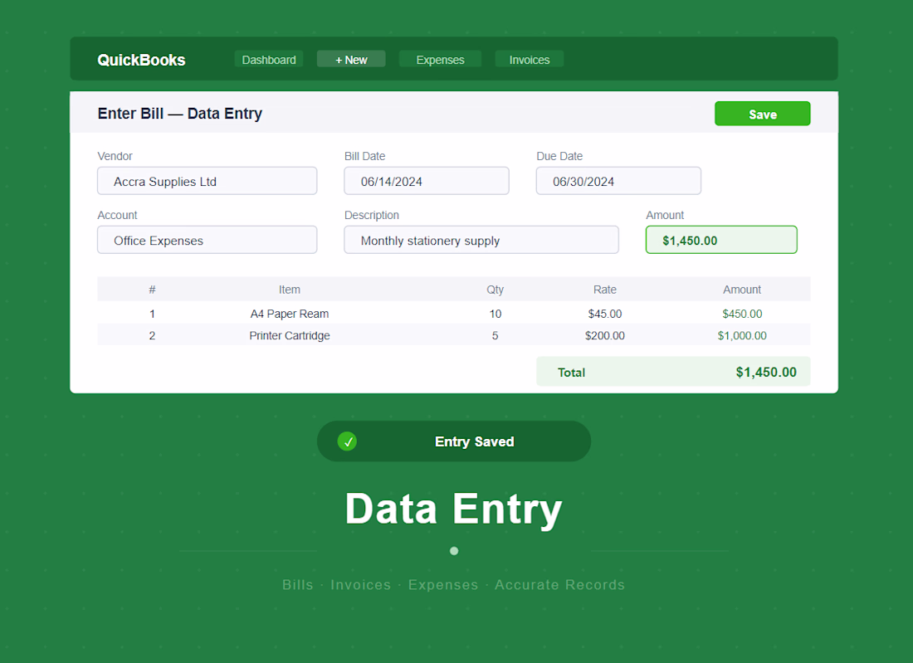This screenshot has width=913, height=663.
Task: Open the Dashboard tab
Action: click(x=268, y=60)
